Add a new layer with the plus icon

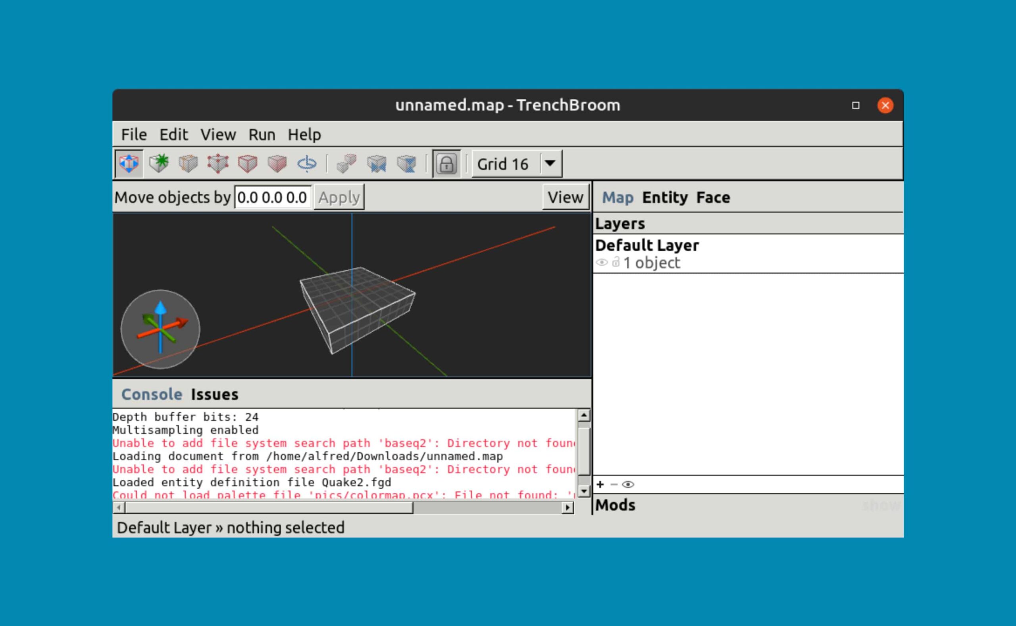click(600, 484)
